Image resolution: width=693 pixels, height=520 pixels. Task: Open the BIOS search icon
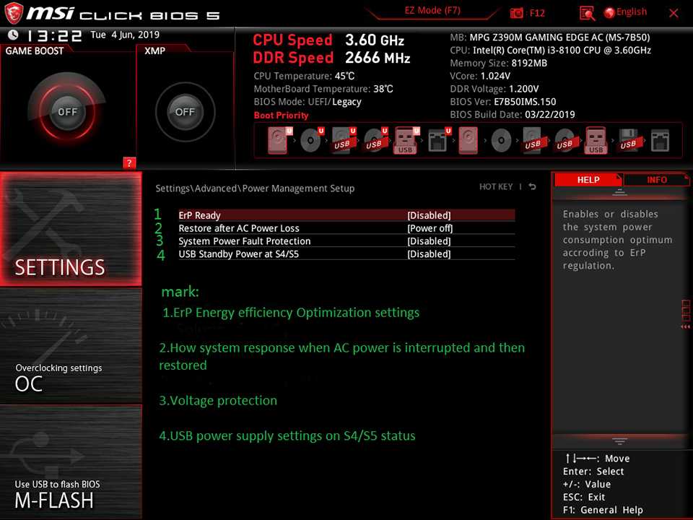587,13
